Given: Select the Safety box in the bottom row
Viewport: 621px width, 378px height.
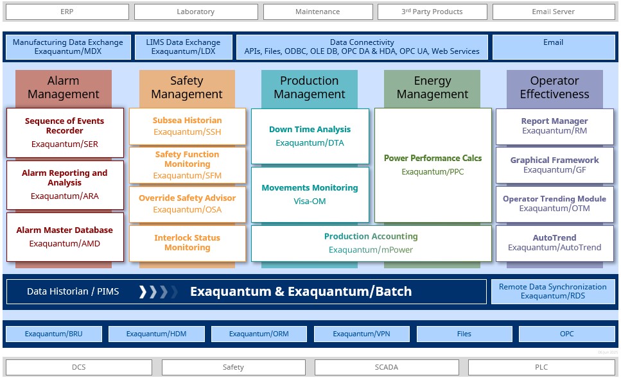Looking at the screenshot, I should pyautogui.click(x=234, y=367).
